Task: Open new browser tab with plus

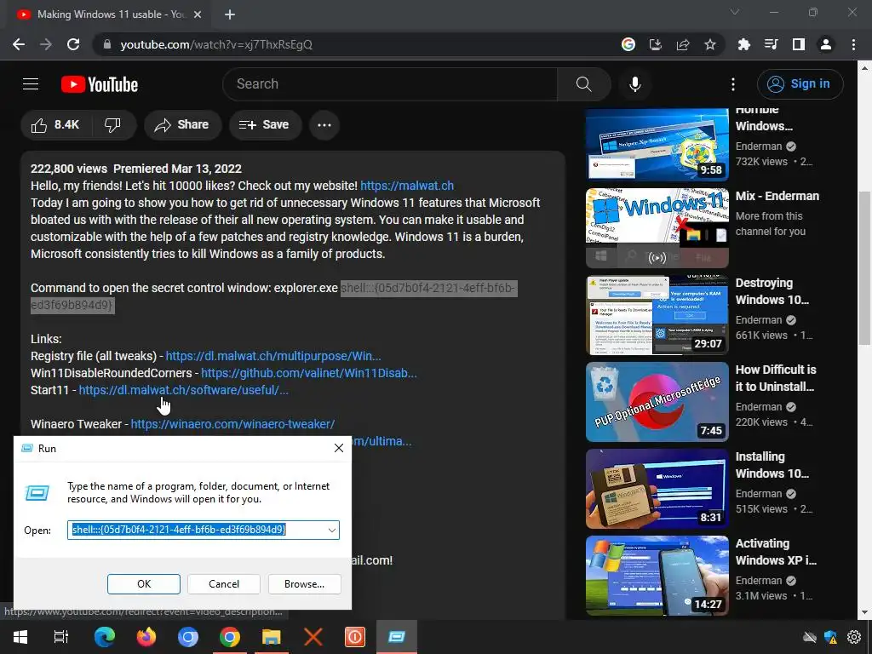Action: point(230,14)
